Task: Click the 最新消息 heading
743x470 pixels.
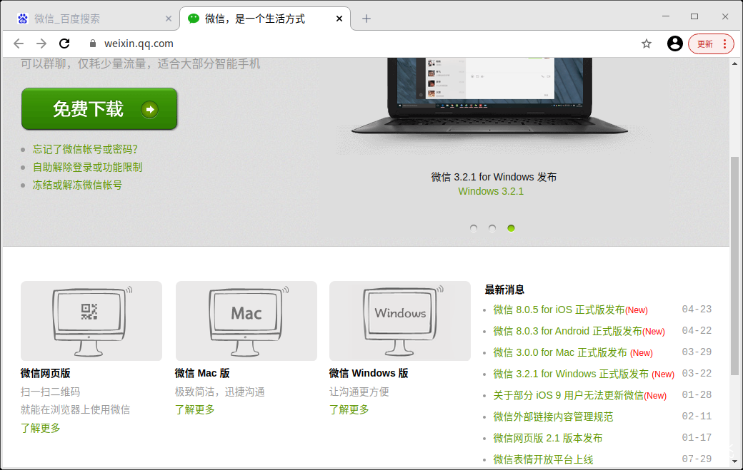Action: pyautogui.click(x=504, y=290)
